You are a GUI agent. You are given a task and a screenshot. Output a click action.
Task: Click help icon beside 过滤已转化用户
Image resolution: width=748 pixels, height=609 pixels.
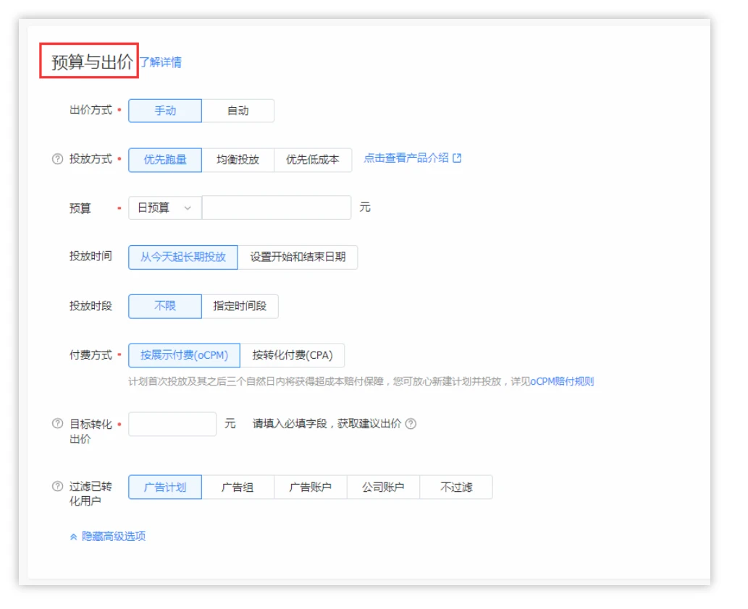tap(57, 487)
